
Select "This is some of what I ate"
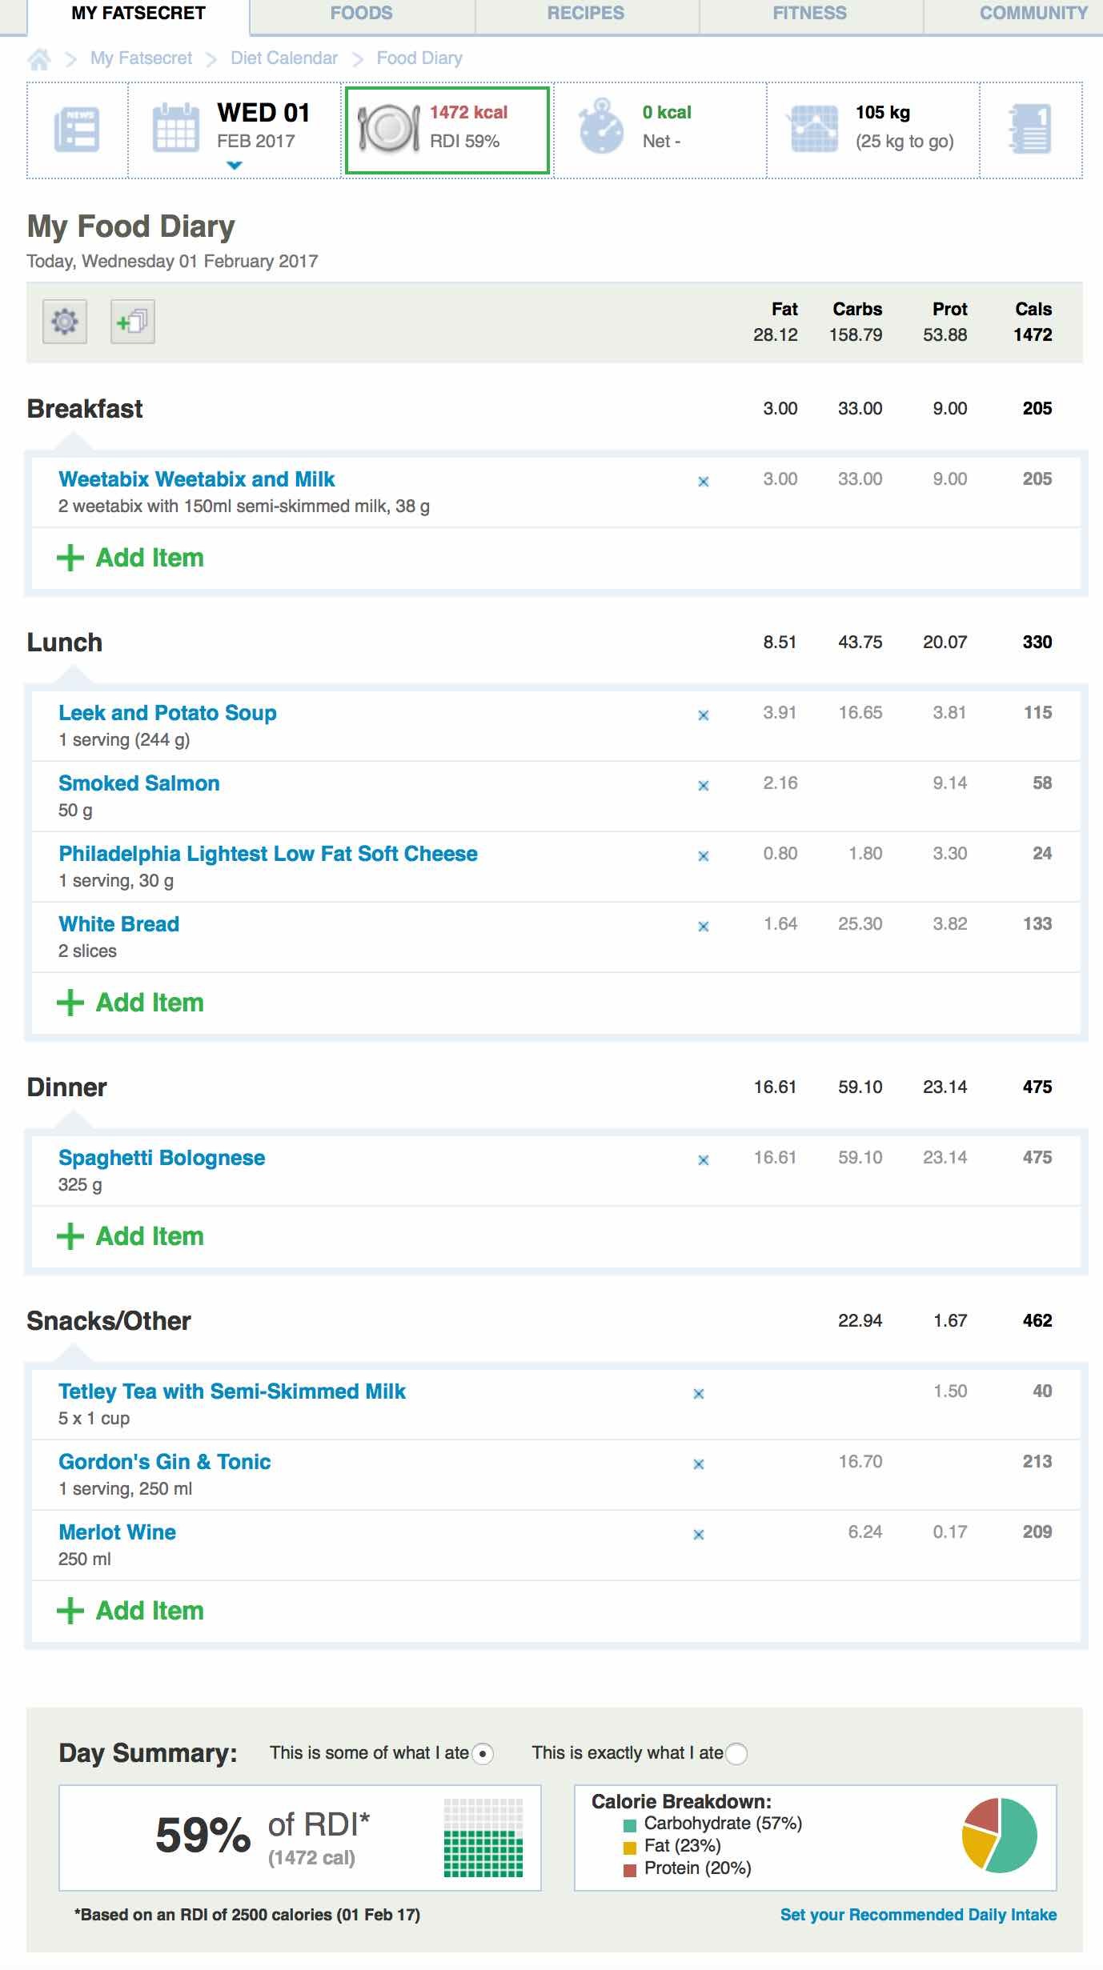tap(483, 1754)
